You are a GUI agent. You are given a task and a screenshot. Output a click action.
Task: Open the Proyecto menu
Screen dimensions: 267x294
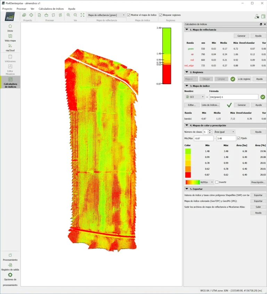tap(7, 9)
